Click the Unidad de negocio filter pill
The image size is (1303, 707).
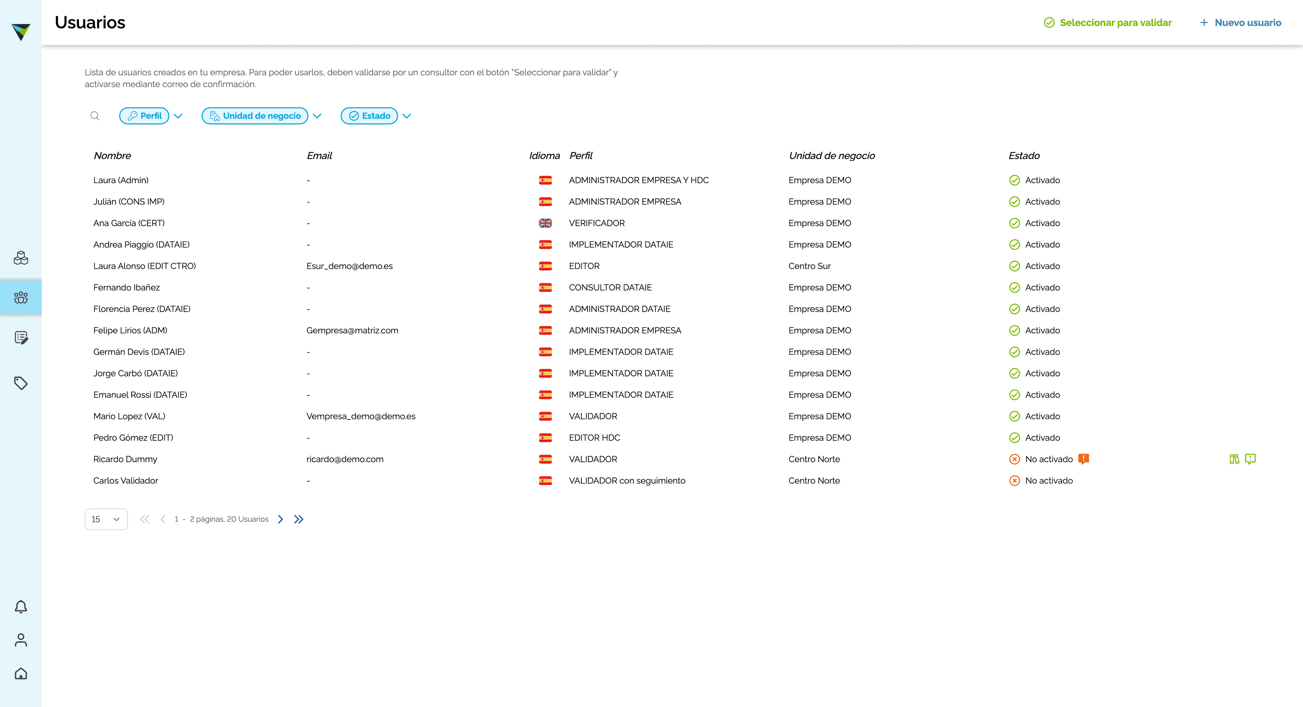(255, 116)
